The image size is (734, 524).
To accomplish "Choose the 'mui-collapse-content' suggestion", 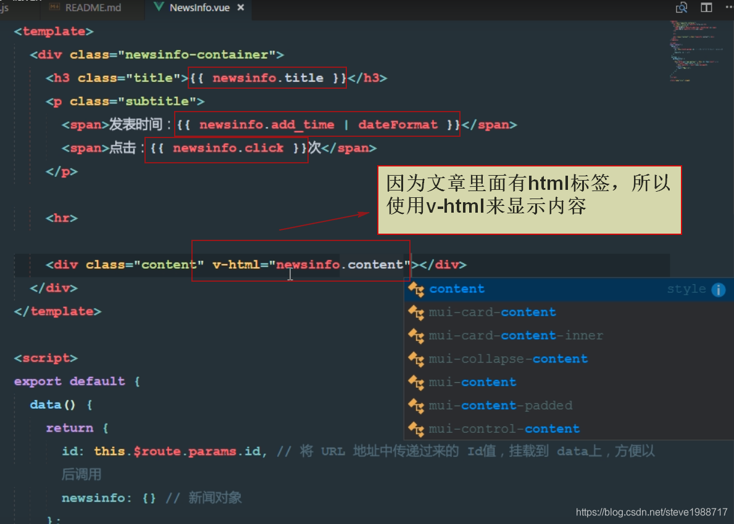I will (x=569, y=359).
